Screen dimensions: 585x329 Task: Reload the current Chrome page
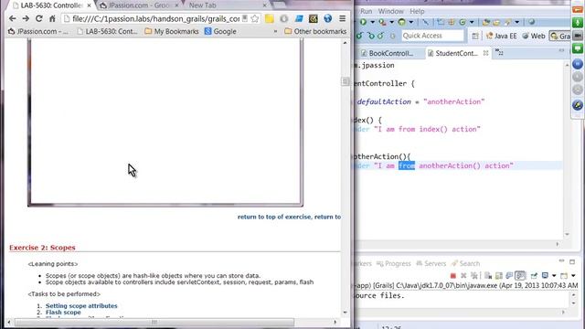pos(38,18)
